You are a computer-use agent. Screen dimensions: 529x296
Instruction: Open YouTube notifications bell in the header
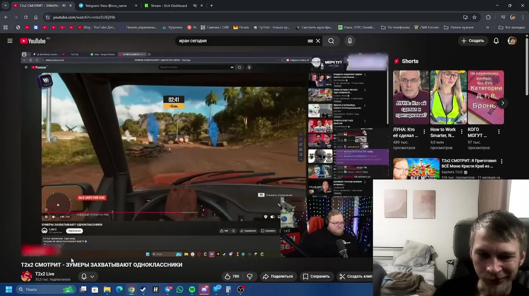[496, 41]
